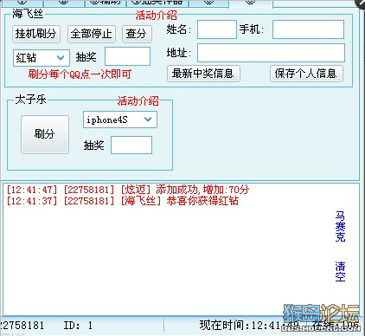Toggle 马赛克 in the log panel
Screen dimensions: 365x336
click(x=340, y=226)
